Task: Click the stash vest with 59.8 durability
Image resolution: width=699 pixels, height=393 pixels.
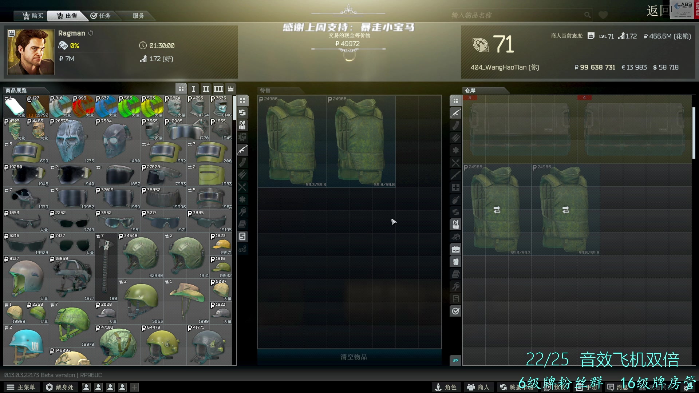Action: (566, 210)
